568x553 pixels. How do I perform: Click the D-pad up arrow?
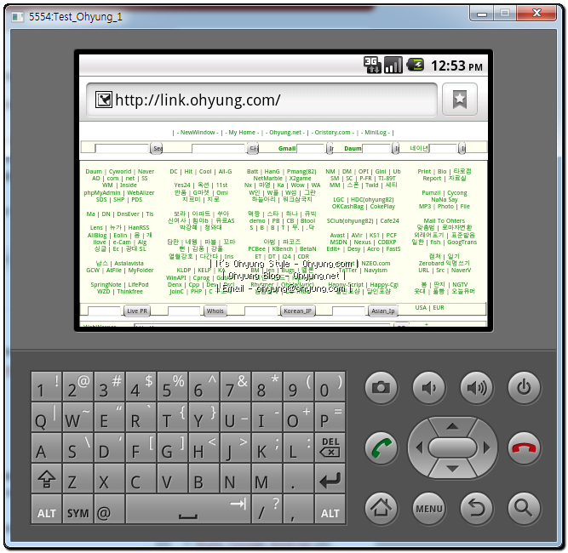[x=452, y=426]
